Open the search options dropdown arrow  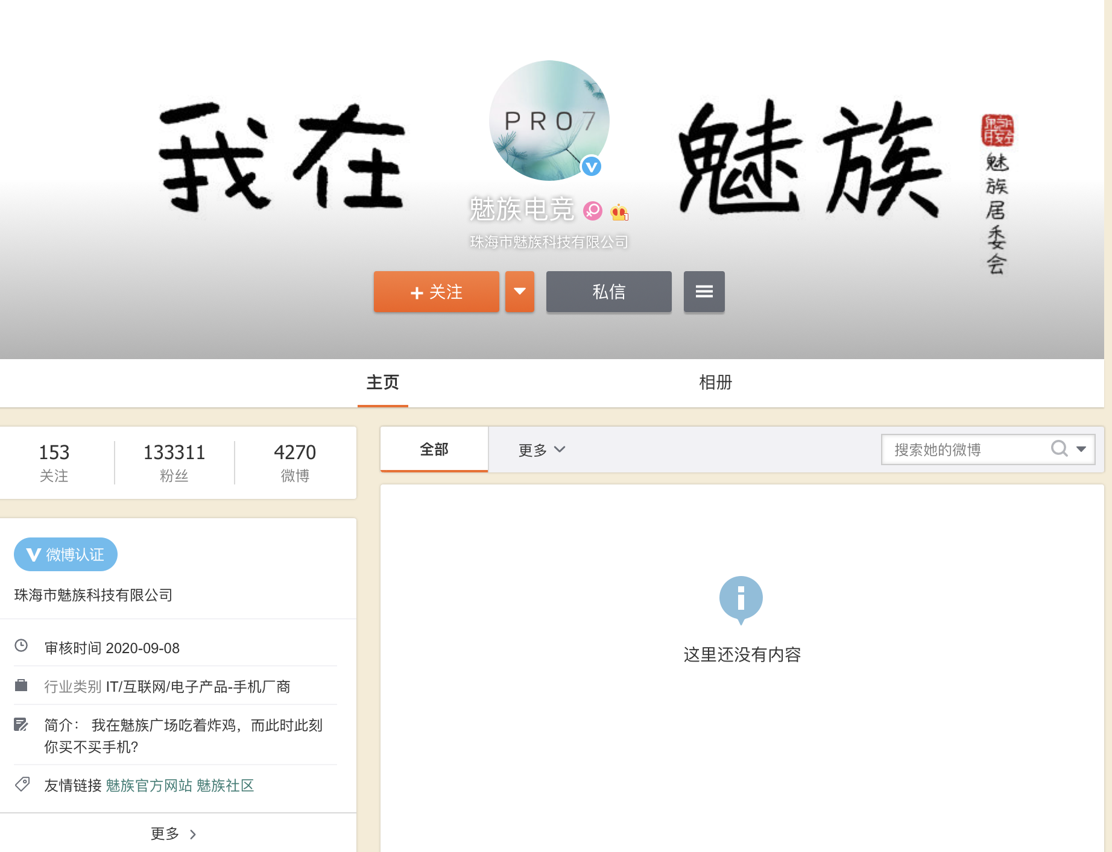click(x=1081, y=449)
